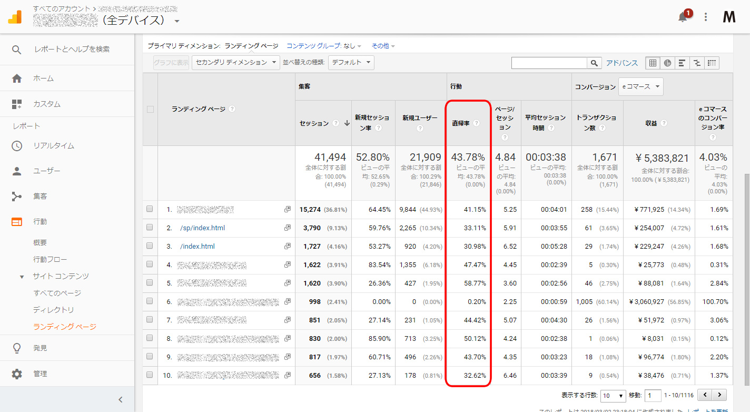750x412 pixels.
Task: Click グラフに表示 button
Action: pyautogui.click(x=171, y=62)
